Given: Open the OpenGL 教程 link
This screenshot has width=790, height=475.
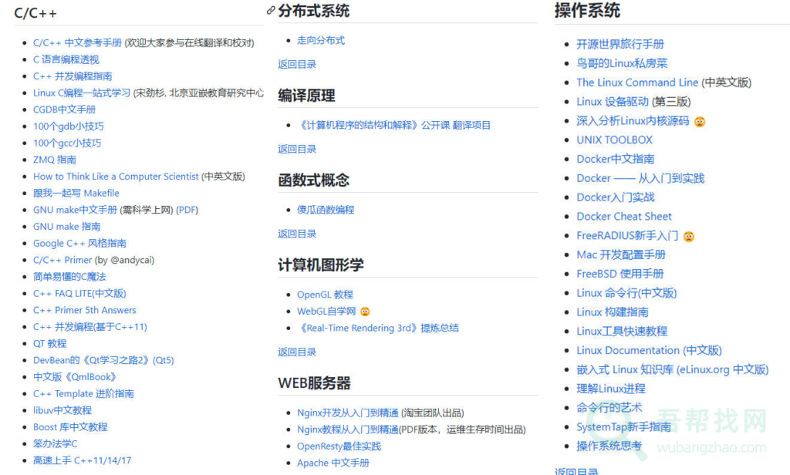Looking at the screenshot, I should [x=325, y=295].
